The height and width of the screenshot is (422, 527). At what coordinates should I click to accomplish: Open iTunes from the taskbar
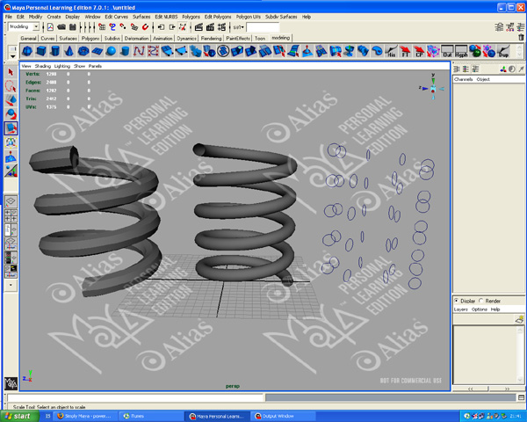(x=150, y=416)
